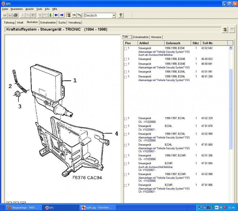Image resolution: width=238 pixels, height=211 pixels.
Task: Check the box for part 46 61 260
Action: pyautogui.click(x=125, y=77)
